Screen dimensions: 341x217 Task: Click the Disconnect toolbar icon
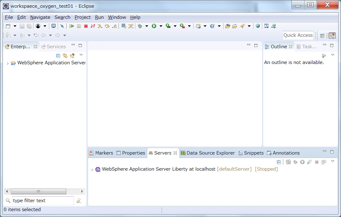(x=93, y=26)
